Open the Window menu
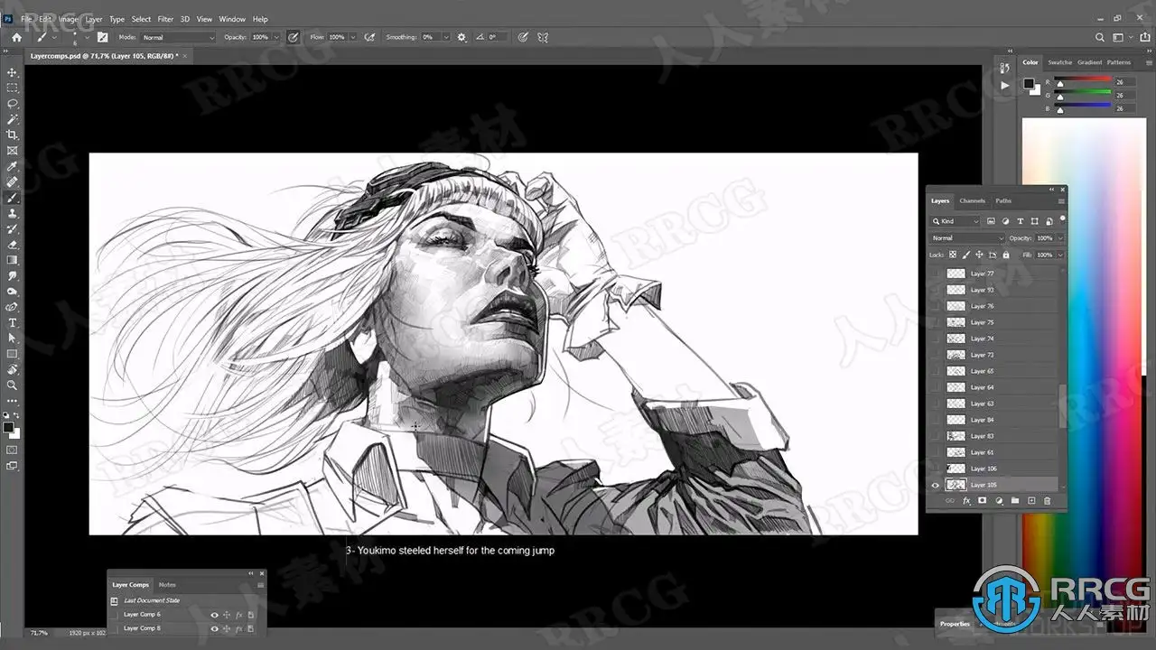The height and width of the screenshot is (650, 1156). click(232, 19)
